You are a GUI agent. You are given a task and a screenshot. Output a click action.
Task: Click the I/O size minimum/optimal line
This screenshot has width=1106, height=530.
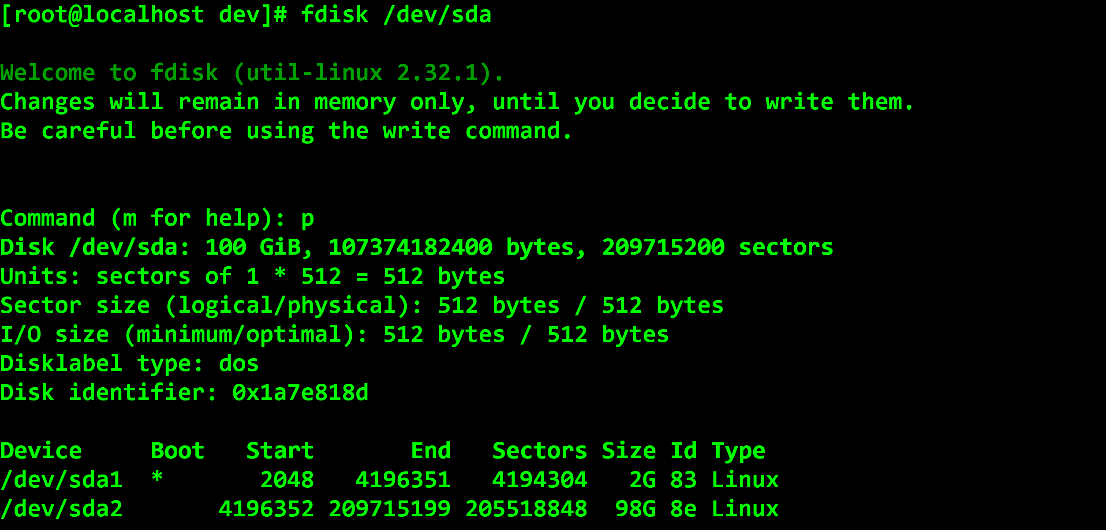334,335
